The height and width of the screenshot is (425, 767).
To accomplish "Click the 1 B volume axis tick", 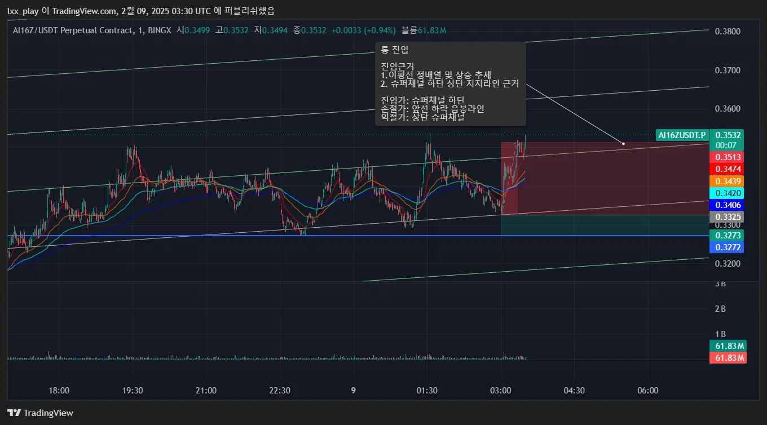I will point(720,334).
